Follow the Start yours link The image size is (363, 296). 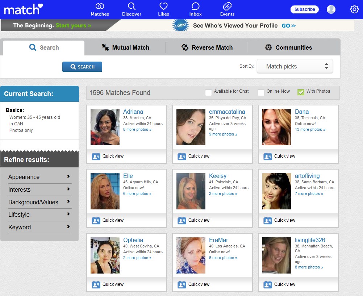74,25
